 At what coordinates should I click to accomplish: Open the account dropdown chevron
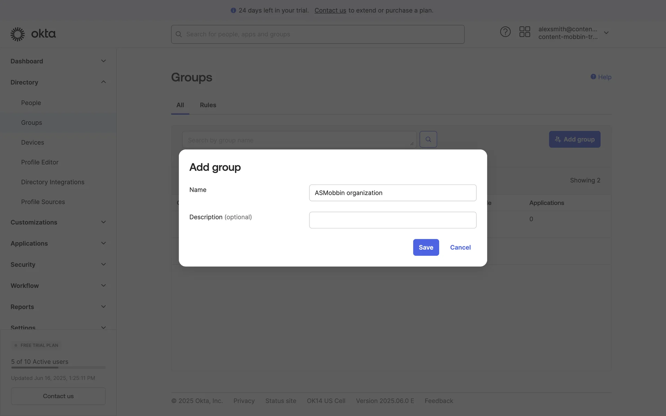click(606, 33)
